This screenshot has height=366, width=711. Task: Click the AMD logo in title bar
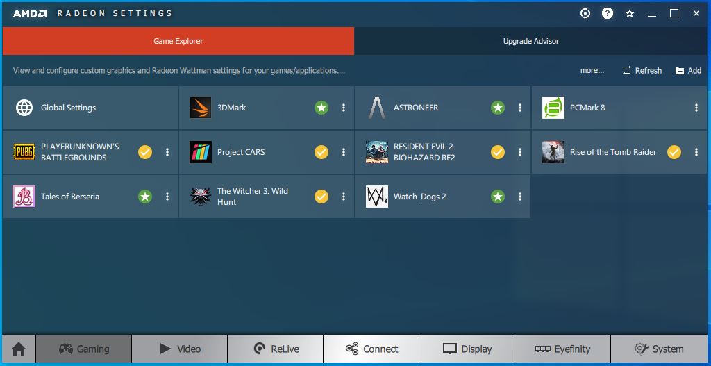tap(30, 14)
